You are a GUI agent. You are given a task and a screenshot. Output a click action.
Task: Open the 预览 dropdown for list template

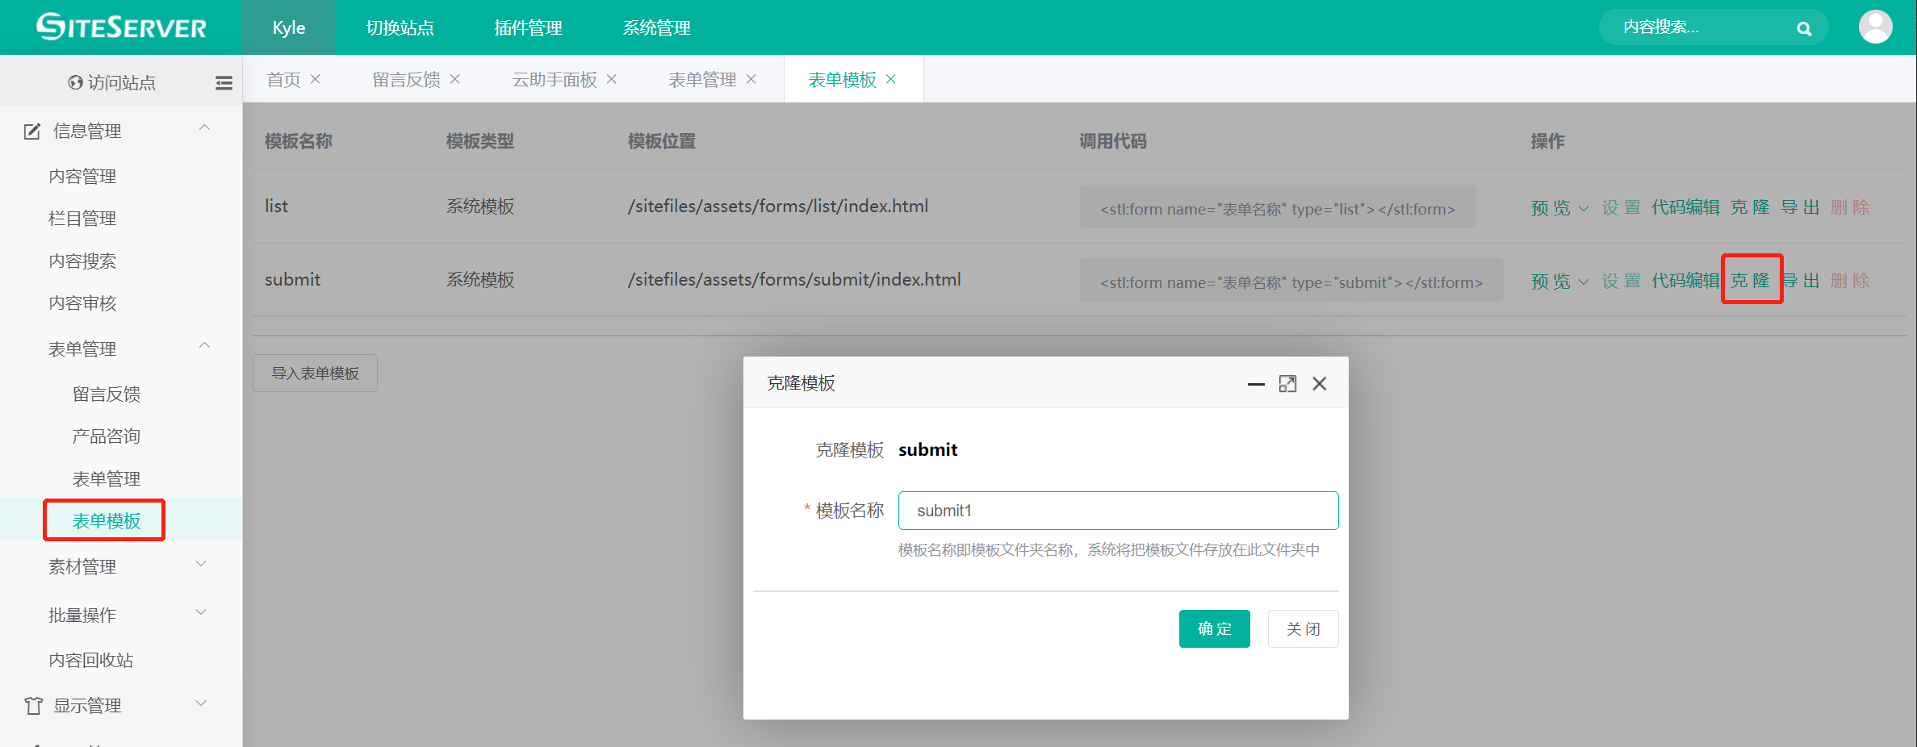[1559, 208]
